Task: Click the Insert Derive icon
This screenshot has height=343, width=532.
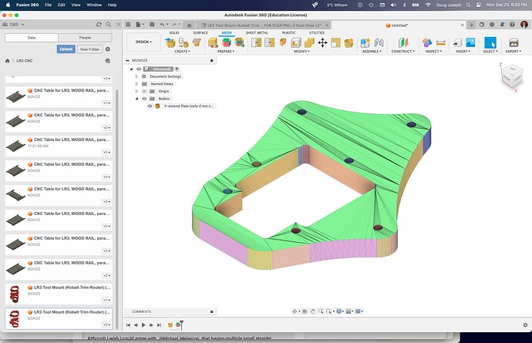Action: pos(457,42)
